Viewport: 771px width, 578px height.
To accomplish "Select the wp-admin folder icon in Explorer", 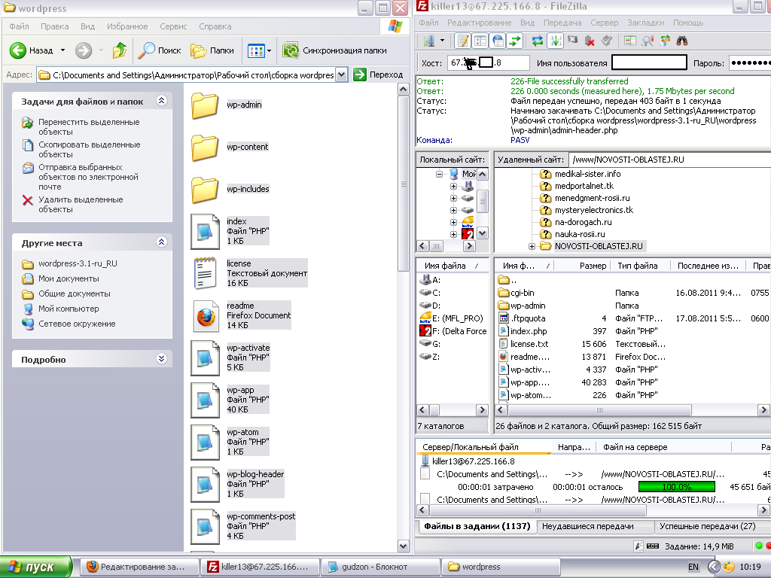I will coord(205,105).
